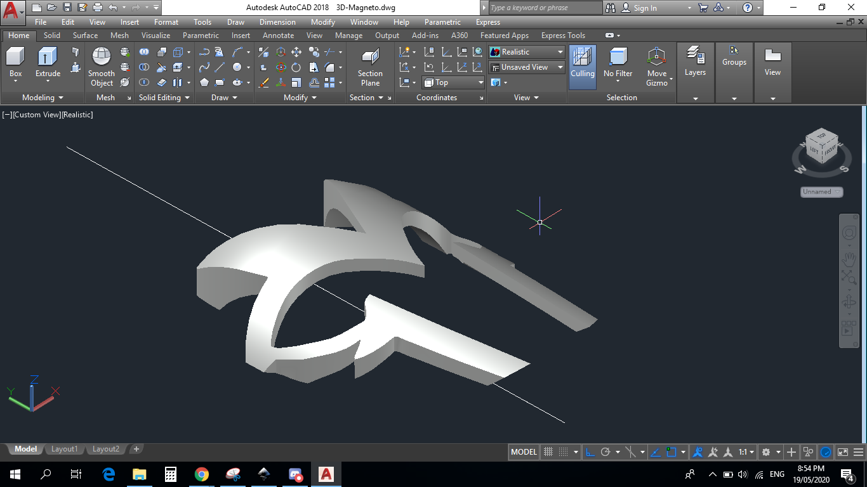Select the 3D Rotate gizmo tool

(x=281, y=67)
